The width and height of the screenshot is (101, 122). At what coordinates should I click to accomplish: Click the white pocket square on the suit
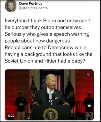coord(57,98)
